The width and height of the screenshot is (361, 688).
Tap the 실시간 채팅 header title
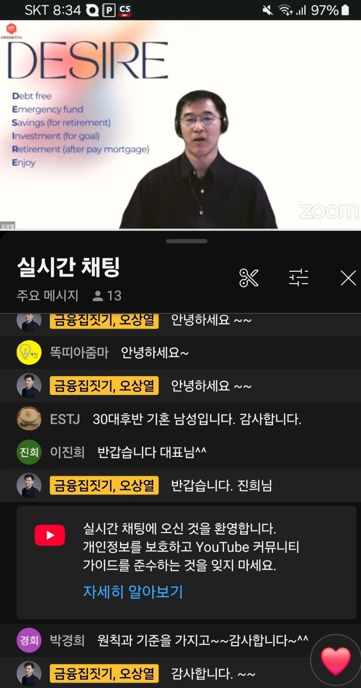point(69,267)
